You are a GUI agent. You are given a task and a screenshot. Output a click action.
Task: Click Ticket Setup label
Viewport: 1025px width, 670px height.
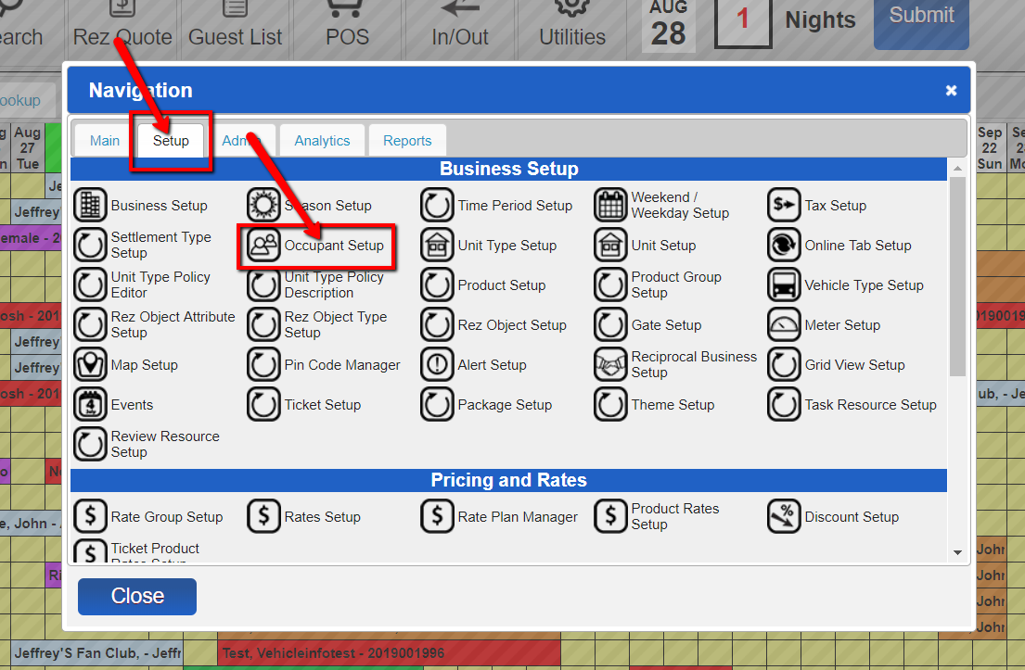coord(322,404)
